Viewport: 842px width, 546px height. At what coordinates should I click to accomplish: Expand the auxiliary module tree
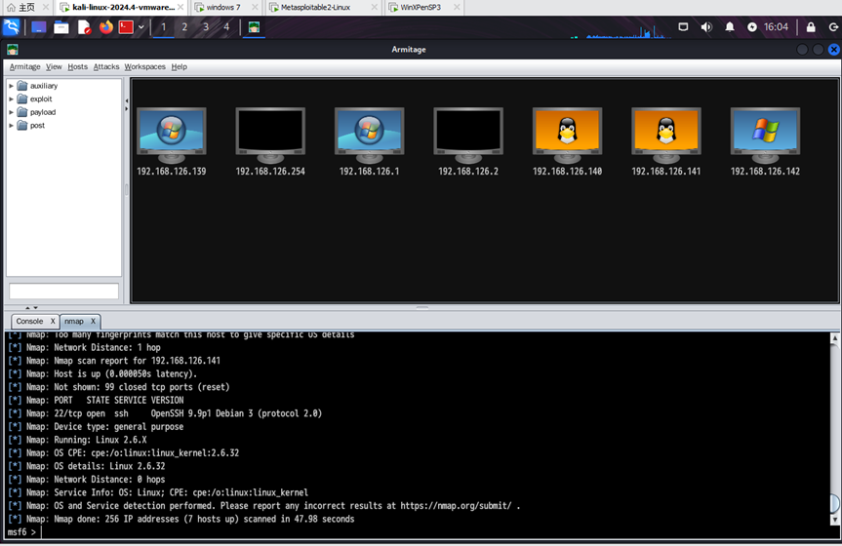pyautogui.click(x=11, y=86)
